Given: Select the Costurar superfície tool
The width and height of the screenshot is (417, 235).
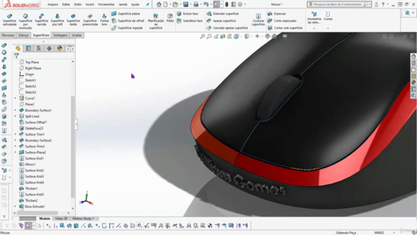Looking at the screenshot, I should coord(258,20).
